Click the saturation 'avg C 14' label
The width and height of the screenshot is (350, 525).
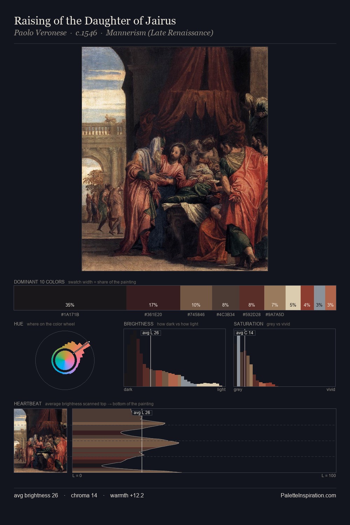pos(245,333)
